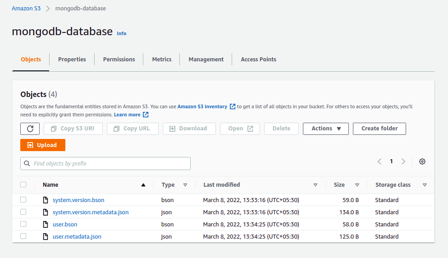The image size is (448, 258).
Task: Go to next page arrow
Action: pyautogui.click(x=403, y=161)
